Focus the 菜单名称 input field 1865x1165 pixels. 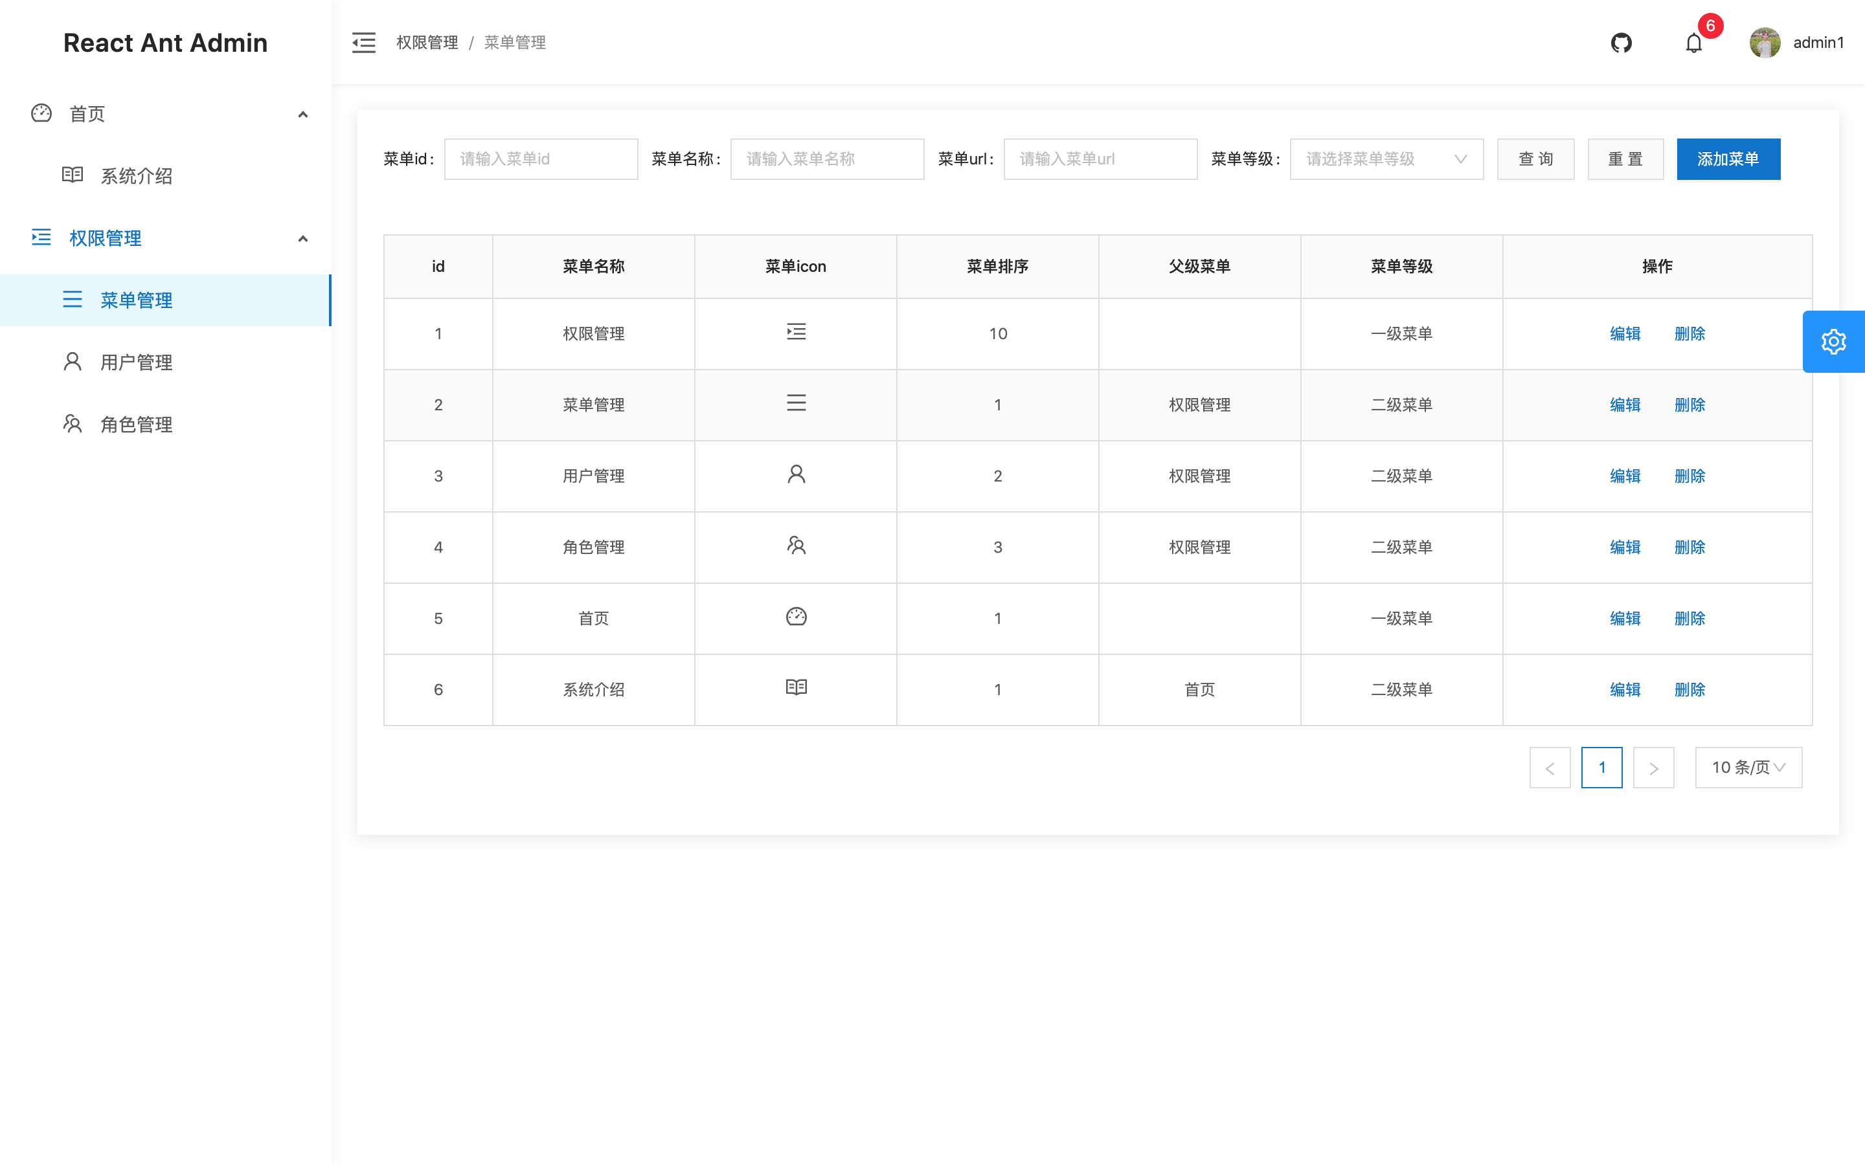point(827,159)
